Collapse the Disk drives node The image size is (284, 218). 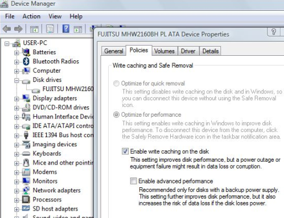pos(17,81)
